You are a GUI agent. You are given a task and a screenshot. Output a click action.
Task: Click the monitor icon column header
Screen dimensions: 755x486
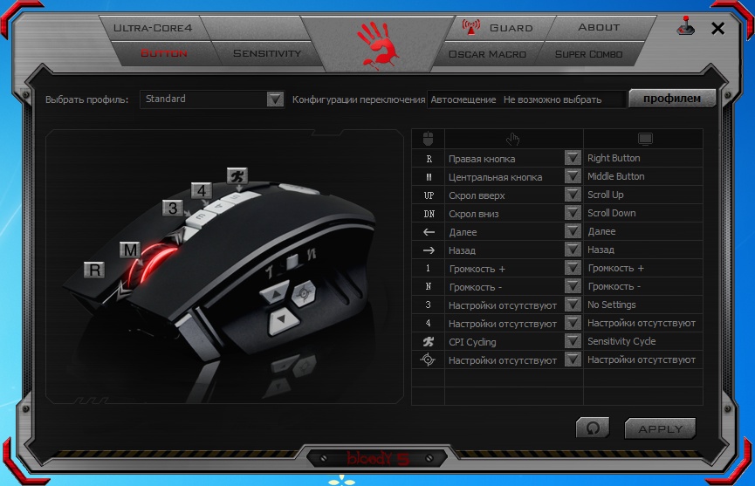point(645,139)
